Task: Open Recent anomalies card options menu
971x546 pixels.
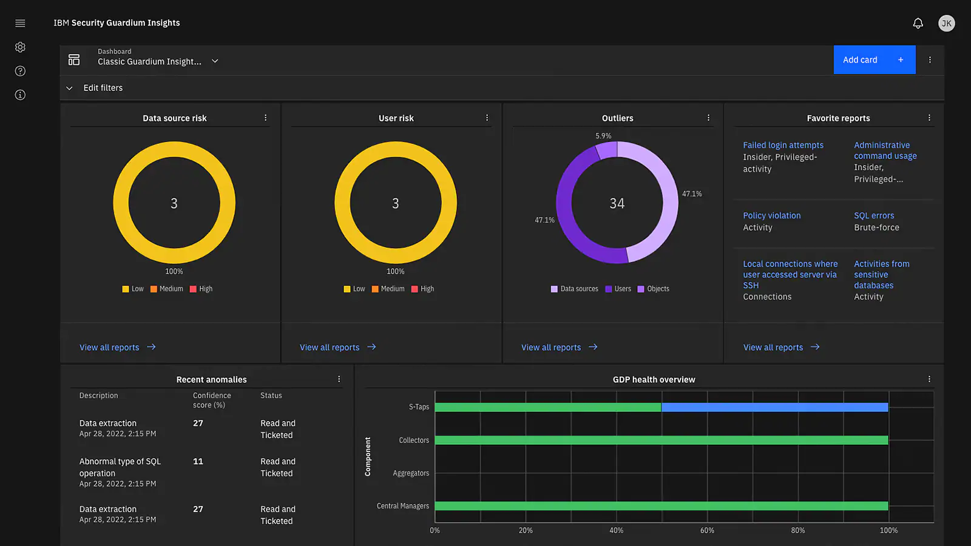Action: (x=339, y=379)
